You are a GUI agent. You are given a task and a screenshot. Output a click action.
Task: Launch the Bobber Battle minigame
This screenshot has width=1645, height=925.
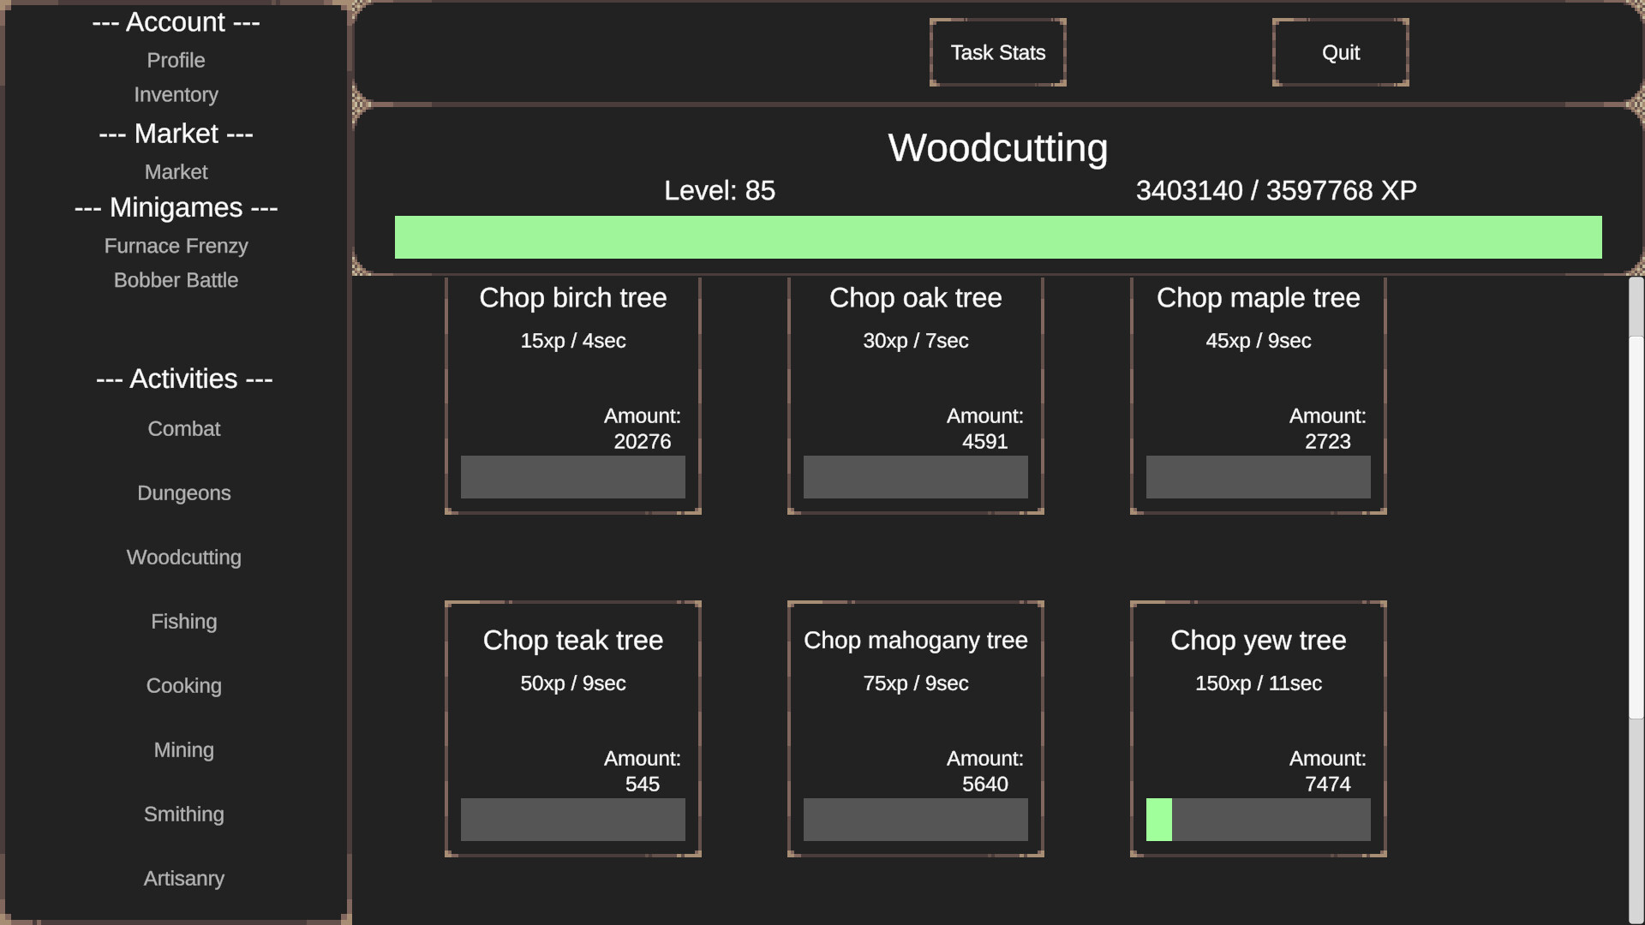point(176,280)
